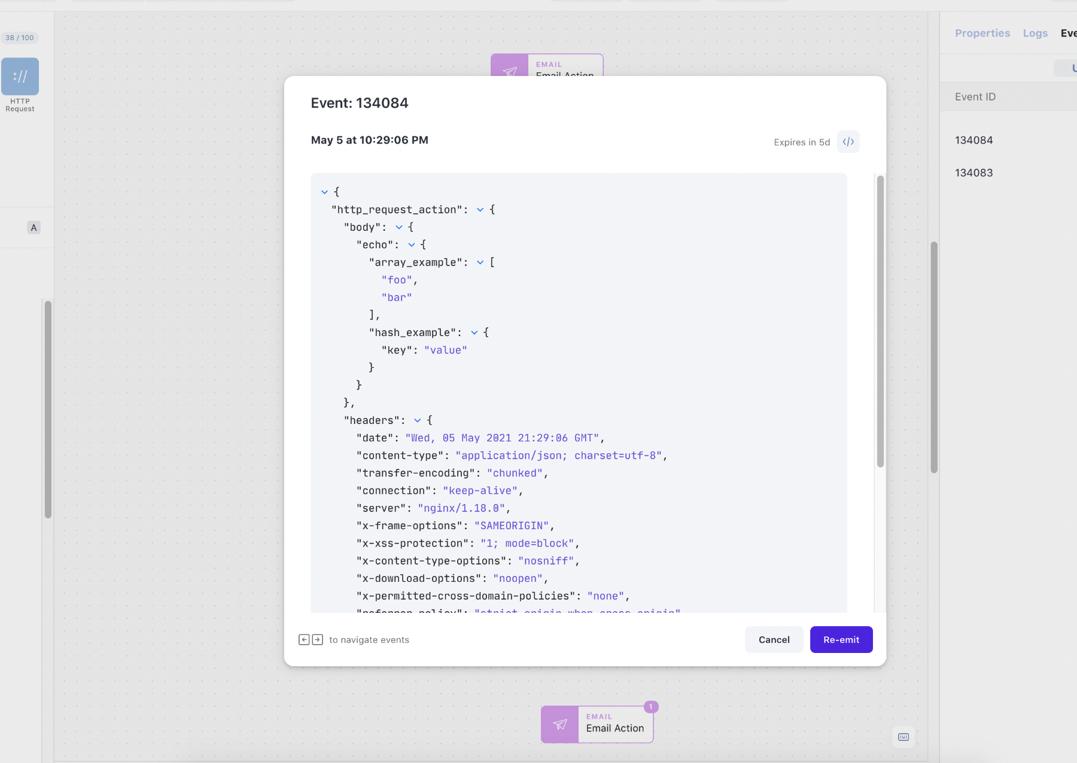Click the JSON viewer scrollbar

(x=880, y=321)
